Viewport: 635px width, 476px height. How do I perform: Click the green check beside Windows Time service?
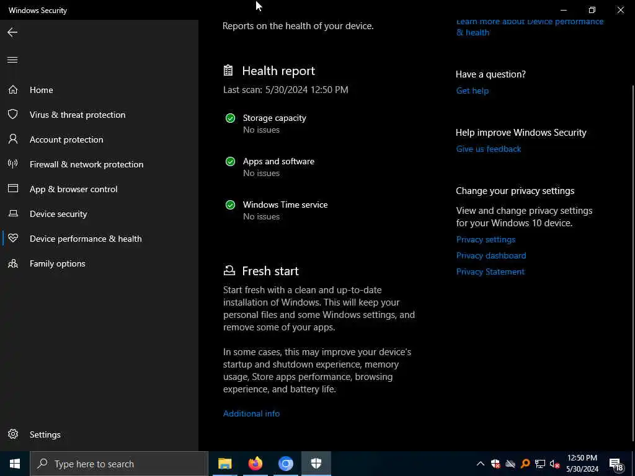click(231, 205)
